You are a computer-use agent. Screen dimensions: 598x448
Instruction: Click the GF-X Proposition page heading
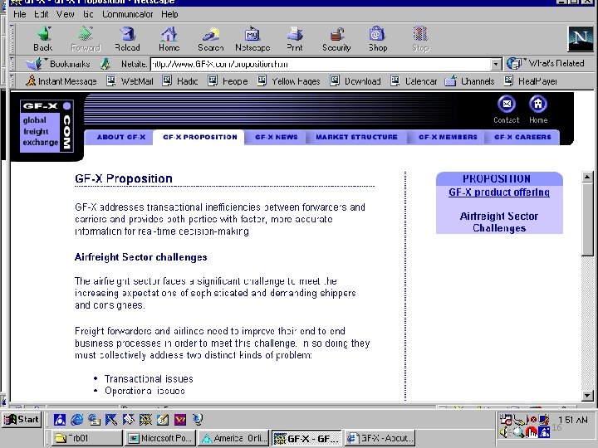124,178
